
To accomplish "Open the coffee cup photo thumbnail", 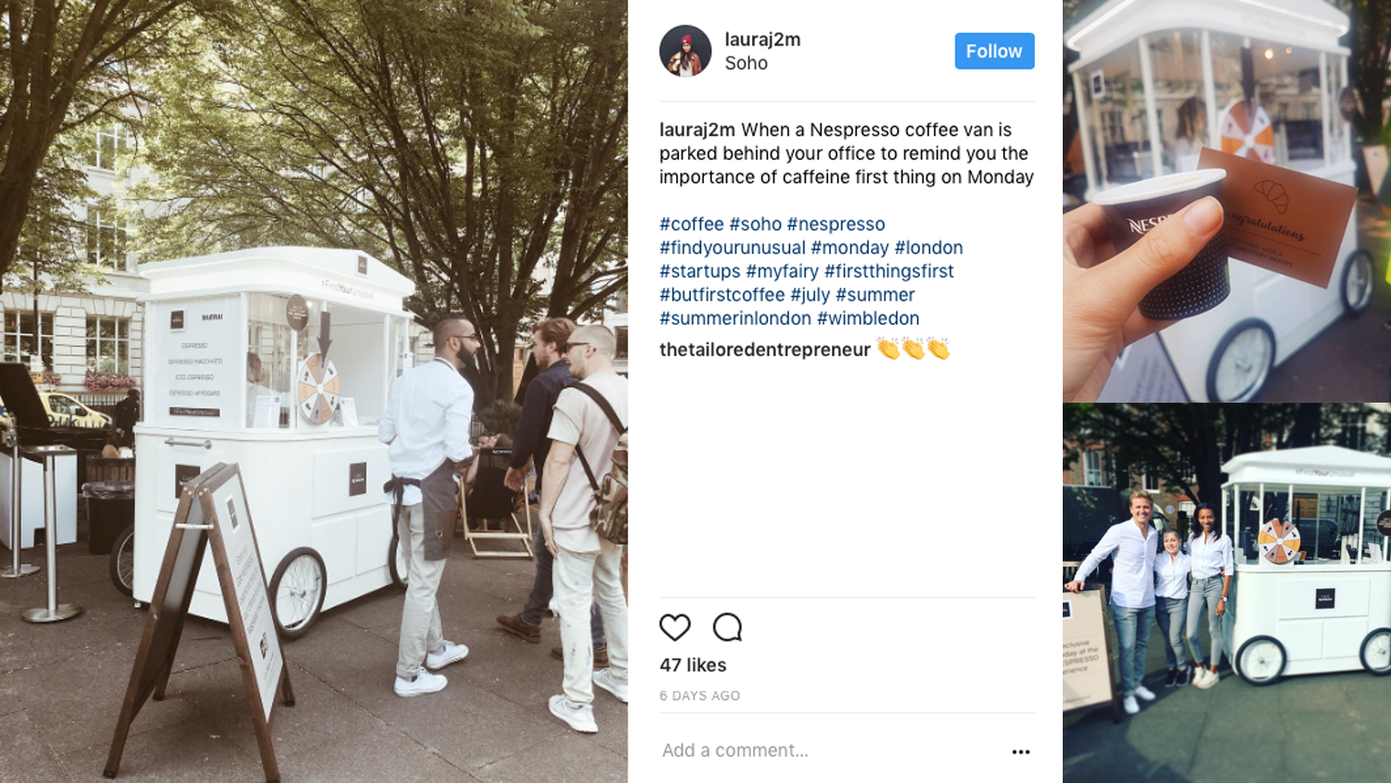I will [1227, 199].
